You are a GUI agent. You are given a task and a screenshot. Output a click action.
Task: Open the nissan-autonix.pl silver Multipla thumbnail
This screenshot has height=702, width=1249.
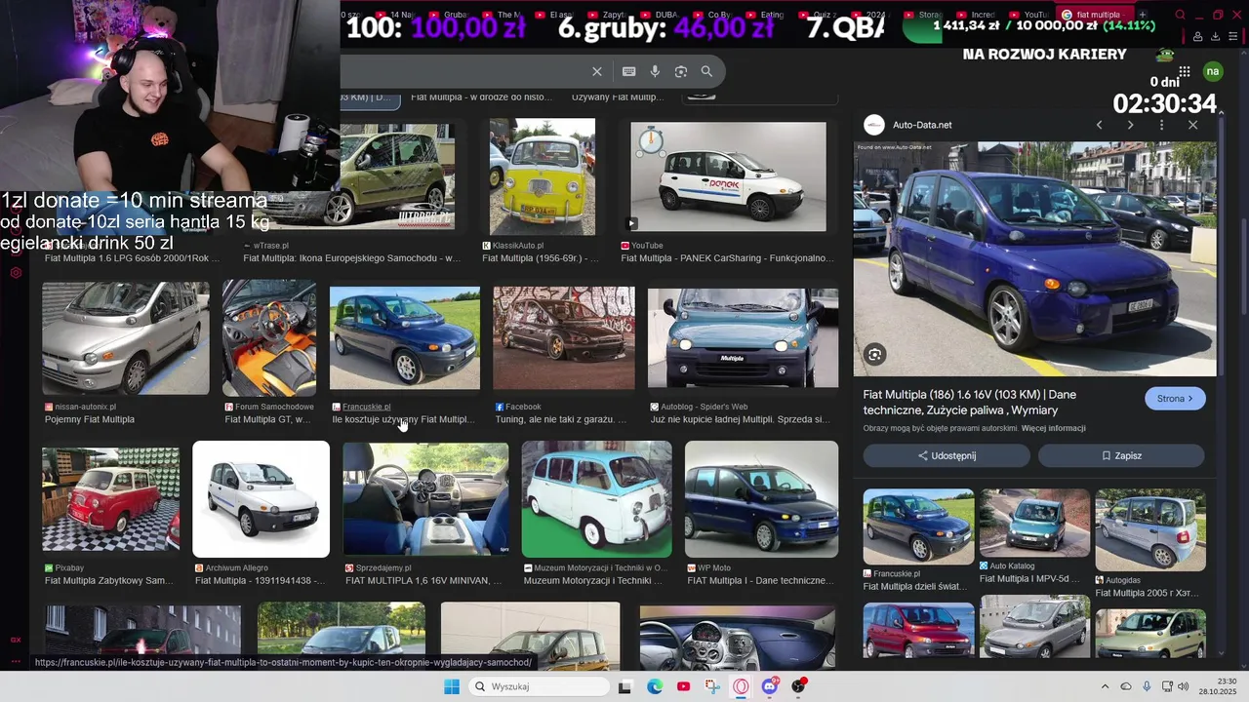125,338
